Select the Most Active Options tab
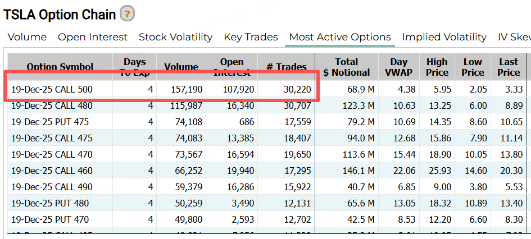The height and width of the screenshot is (239, 531). 340,37
